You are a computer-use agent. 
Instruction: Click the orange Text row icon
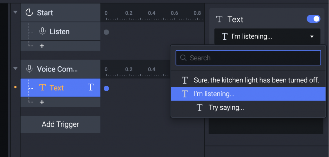pos(42,87)
